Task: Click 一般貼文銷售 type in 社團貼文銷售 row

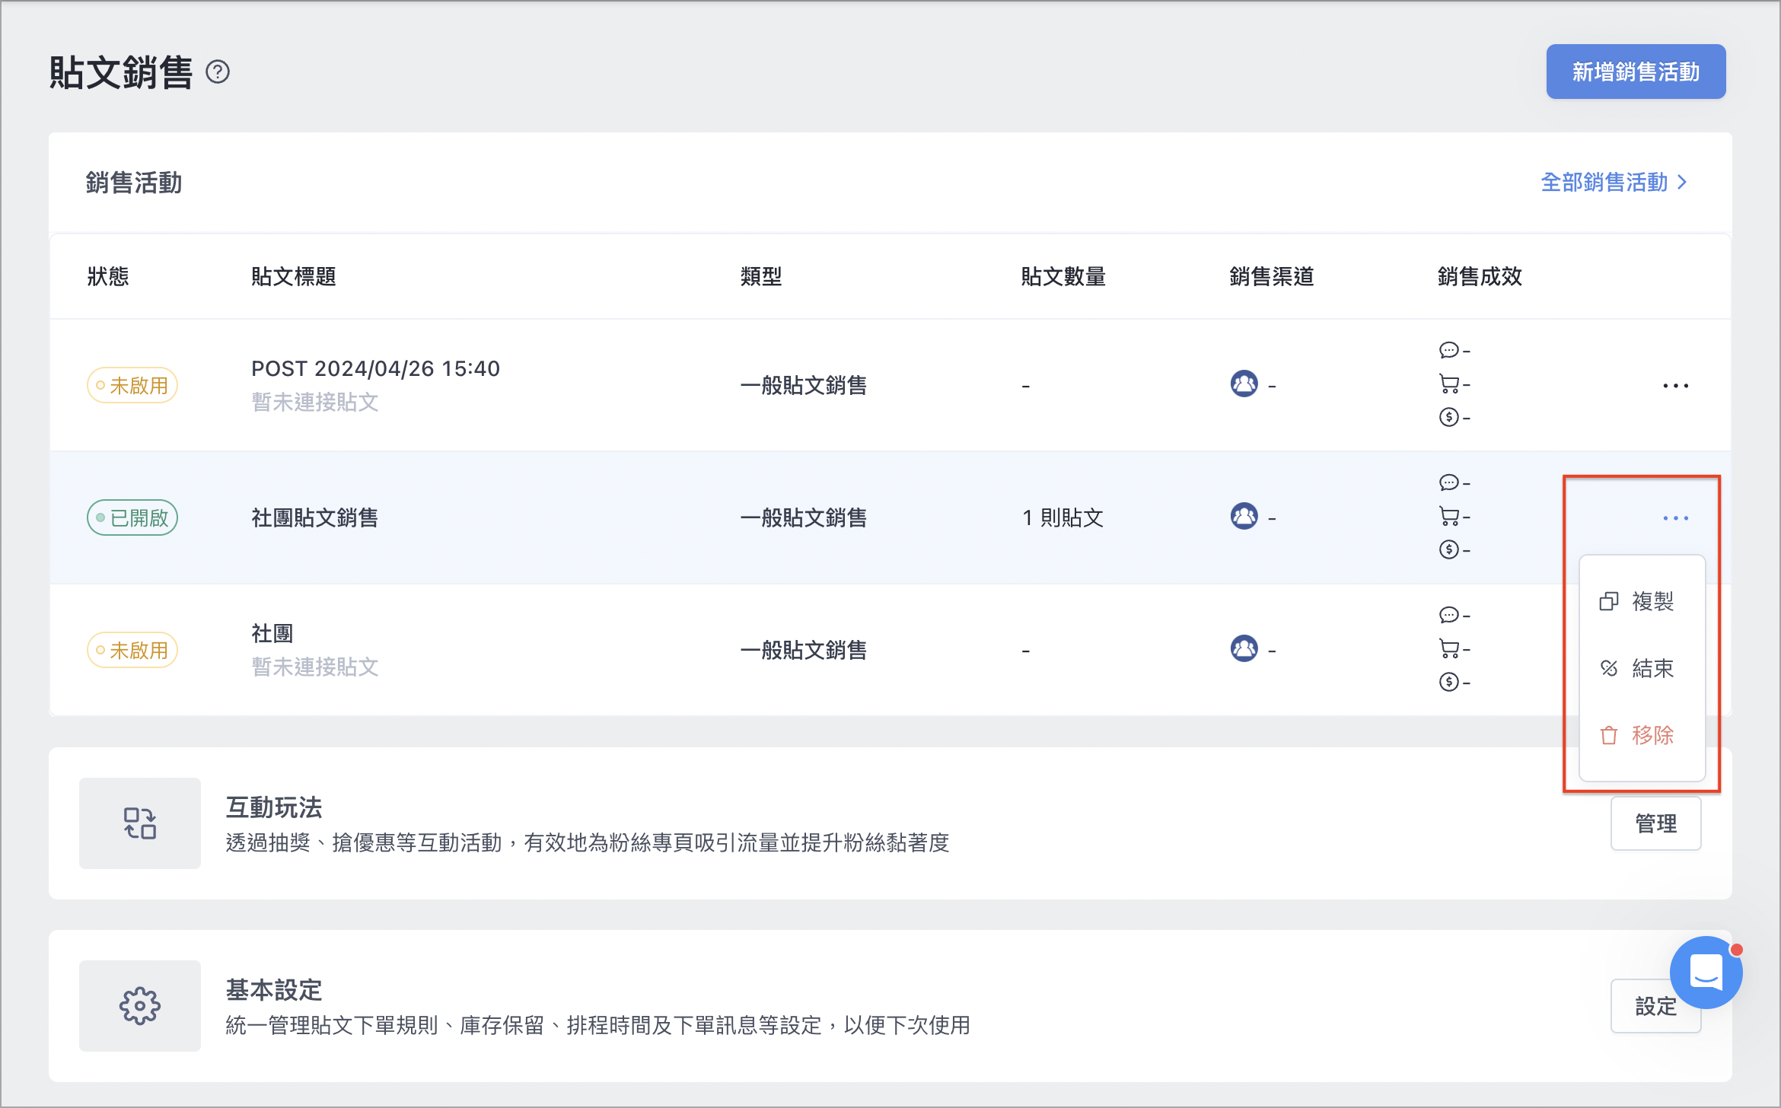Action: (804, 518)
